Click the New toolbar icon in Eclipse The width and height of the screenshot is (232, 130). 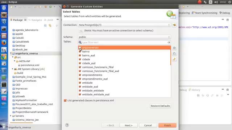click(12, 7)
